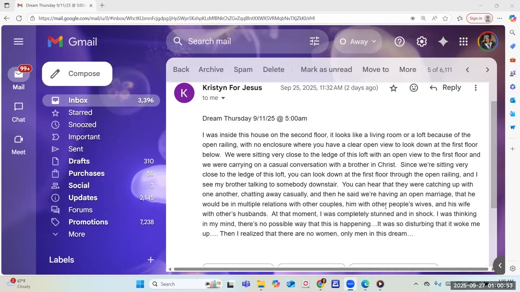Refresh the browser page
The height and width of the screenshot is (292, 520).
click(x=19, y=18)
